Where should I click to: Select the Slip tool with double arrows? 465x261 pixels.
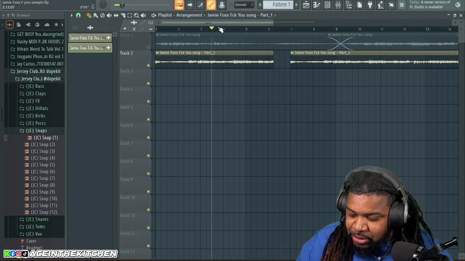point(116,15)
